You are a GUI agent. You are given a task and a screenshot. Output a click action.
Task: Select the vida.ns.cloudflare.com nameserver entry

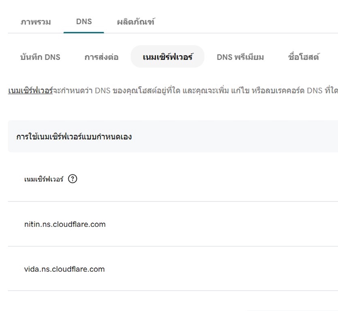[64, 269]
